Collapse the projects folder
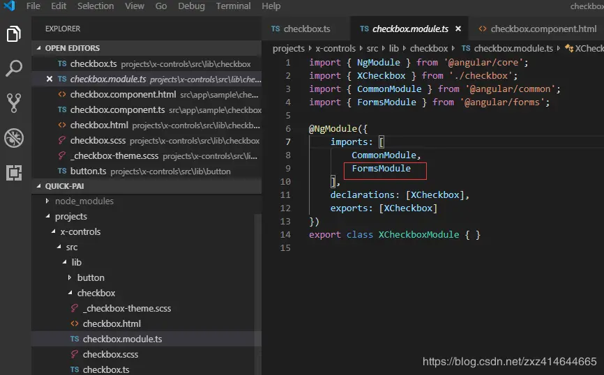604x375 pixels. click(x=47, y=216)
